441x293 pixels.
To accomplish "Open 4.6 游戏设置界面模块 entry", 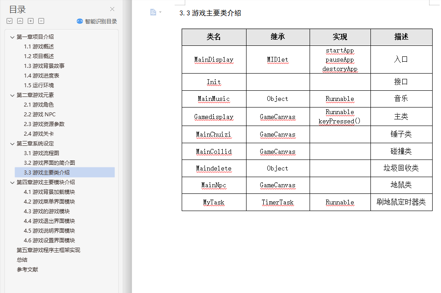I will tap(49, 241).
